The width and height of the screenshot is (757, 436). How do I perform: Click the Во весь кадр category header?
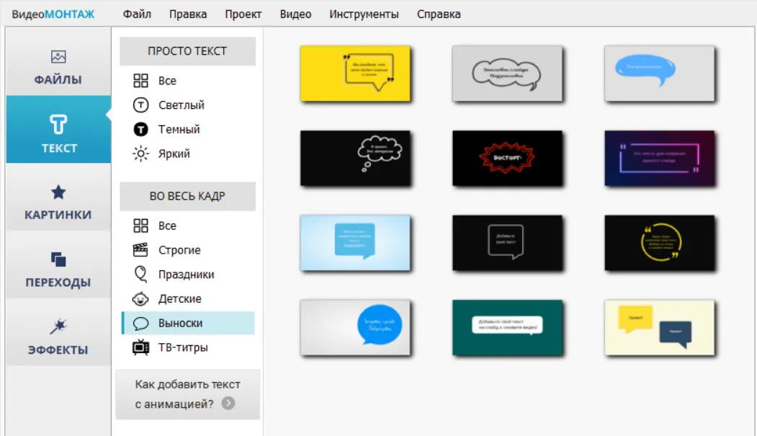pos(187,196)
